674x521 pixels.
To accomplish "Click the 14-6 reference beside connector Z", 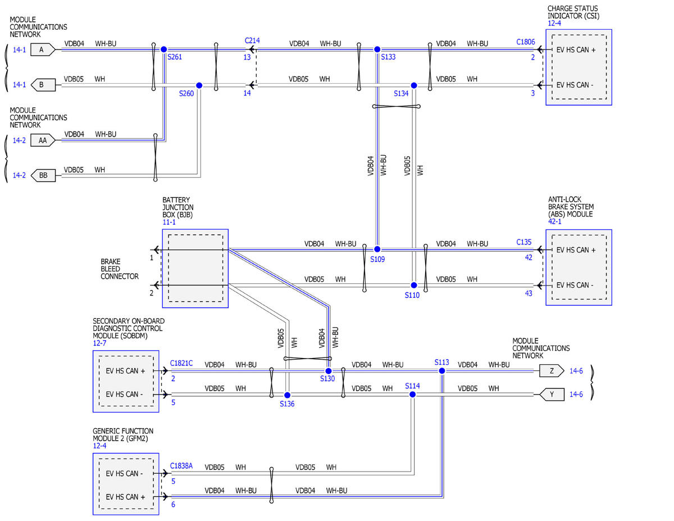I will point(576,371).
